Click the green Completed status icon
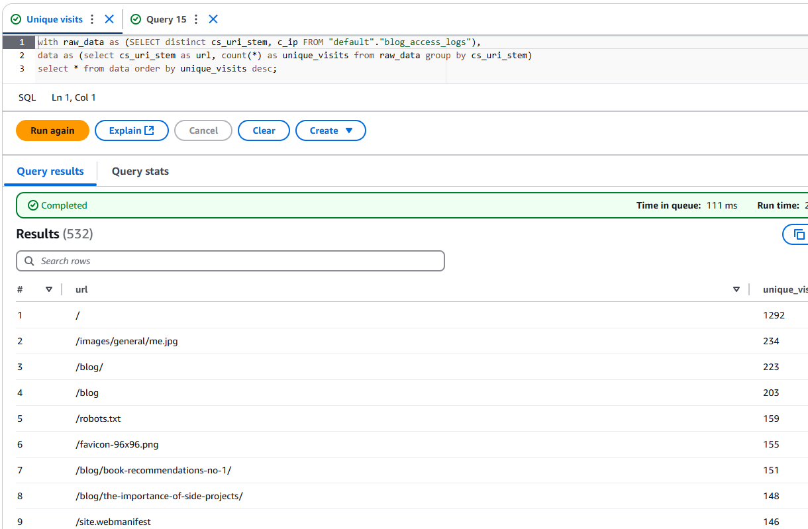The height and width of the screenshot is (529, 808). pos(33,205)
